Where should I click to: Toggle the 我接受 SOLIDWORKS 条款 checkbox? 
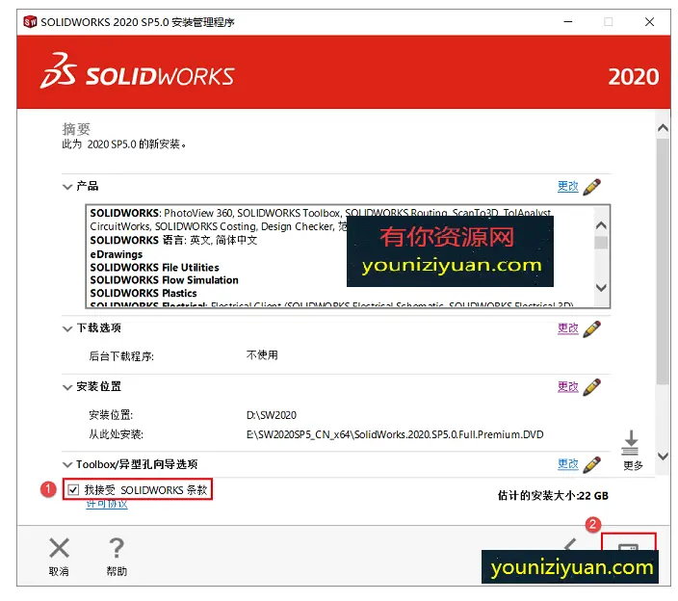click(73, 490)
